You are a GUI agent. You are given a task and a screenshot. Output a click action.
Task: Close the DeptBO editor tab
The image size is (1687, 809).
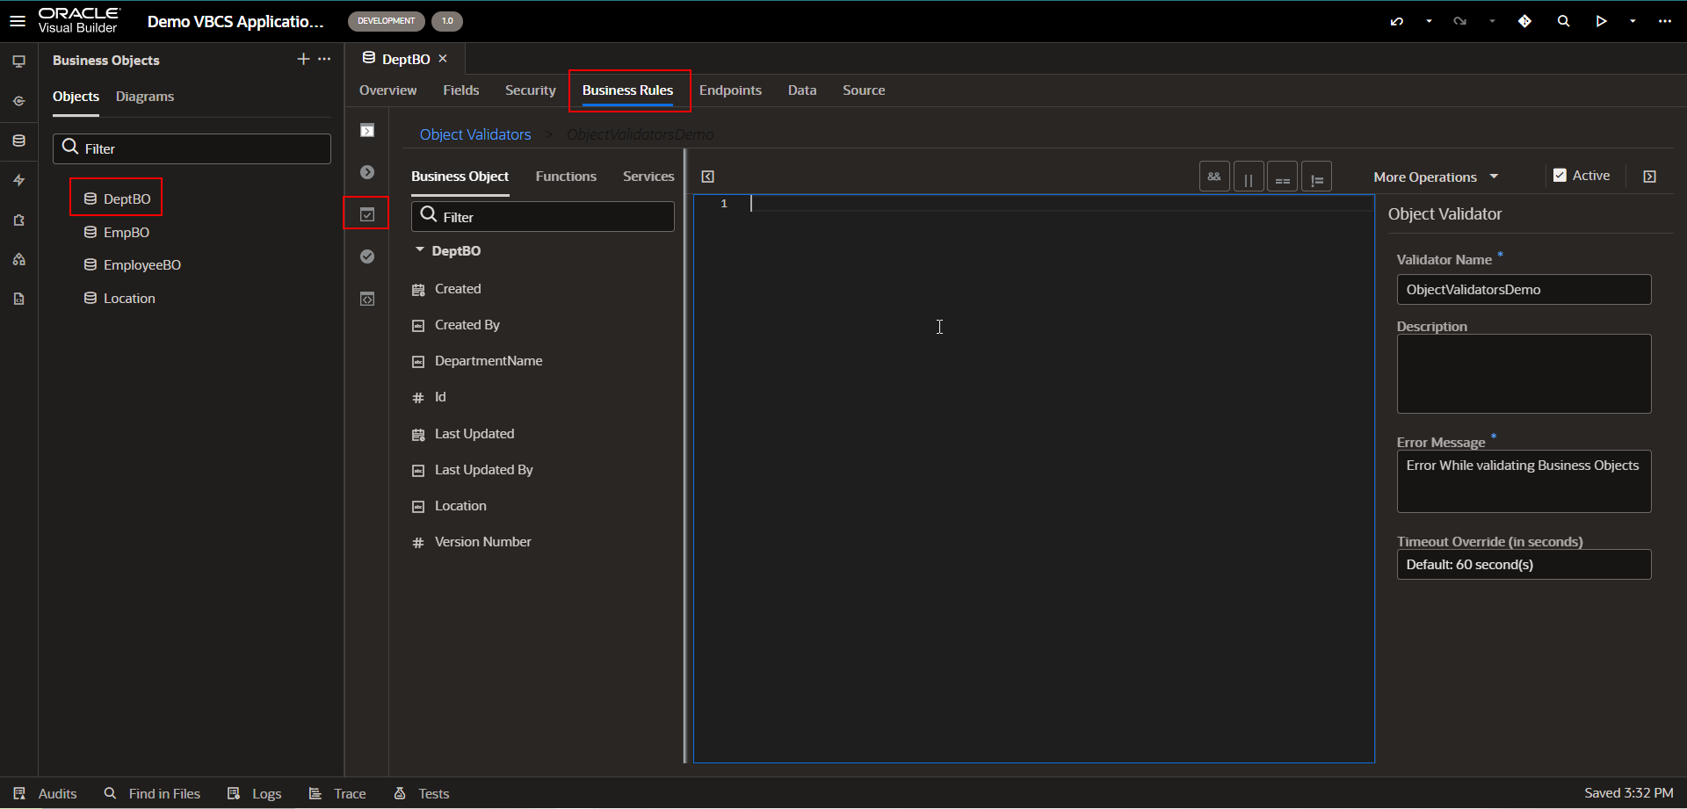pyautogui.click(x=443, y=59)
